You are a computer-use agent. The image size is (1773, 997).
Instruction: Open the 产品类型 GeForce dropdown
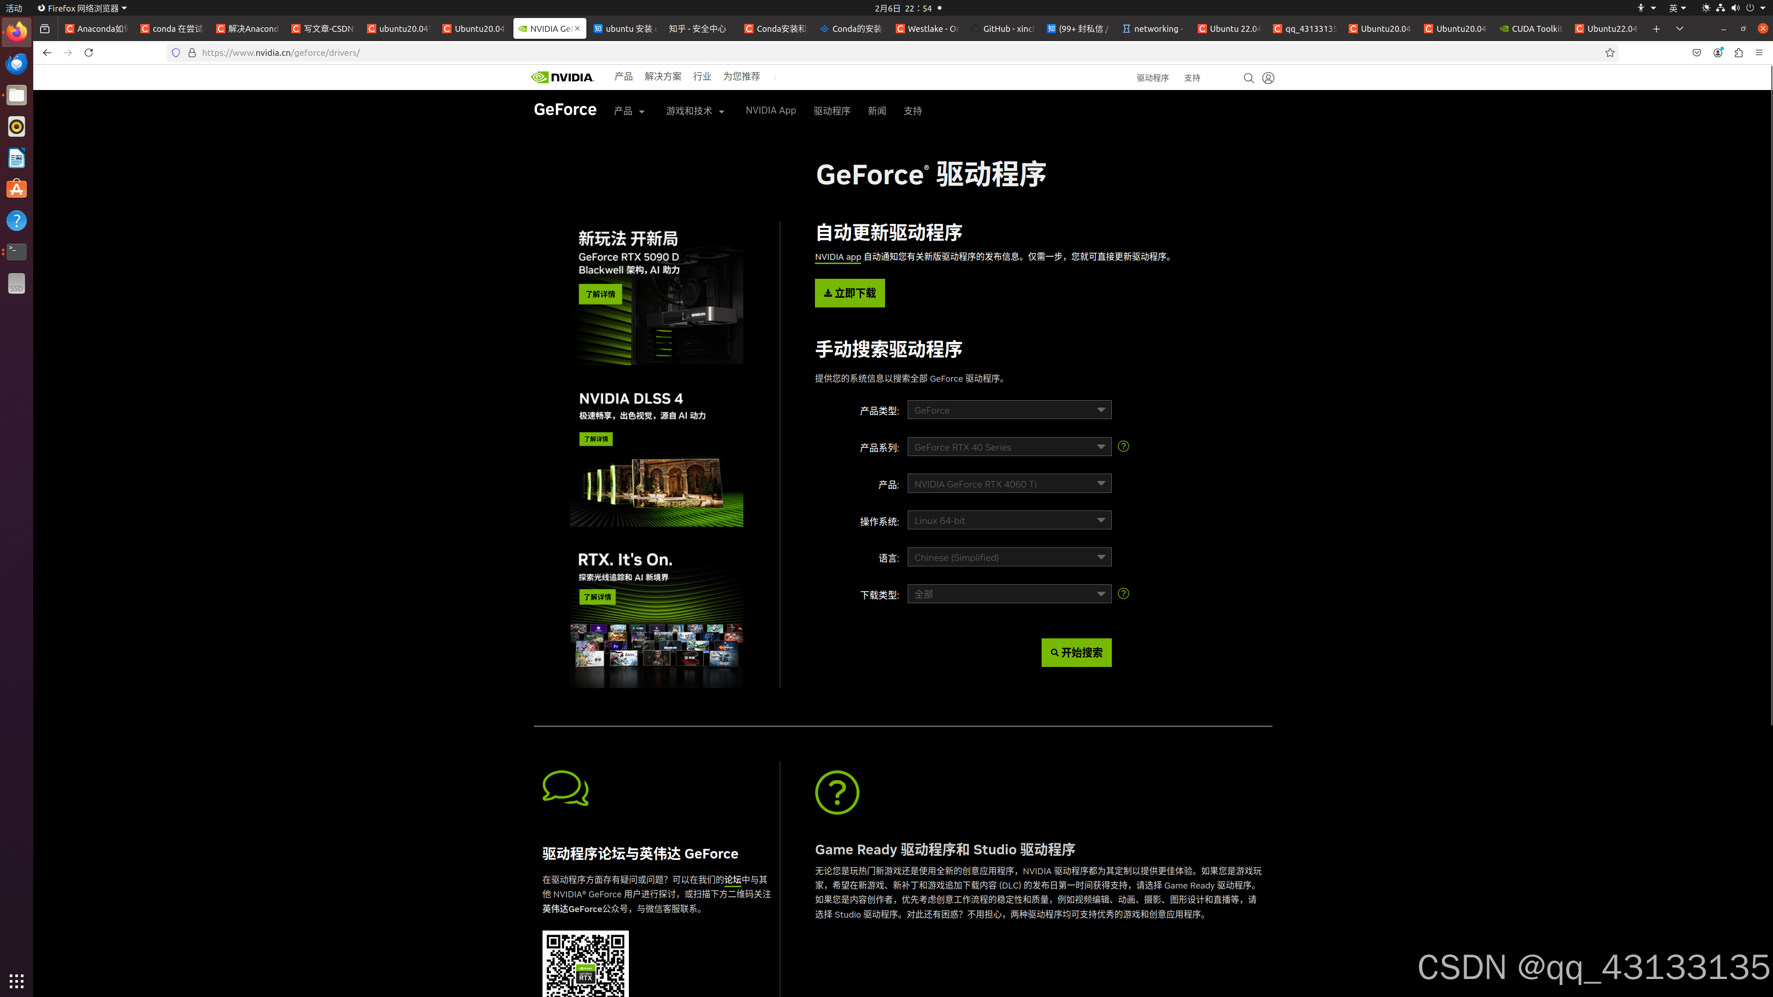click(x=1009, y=410)
